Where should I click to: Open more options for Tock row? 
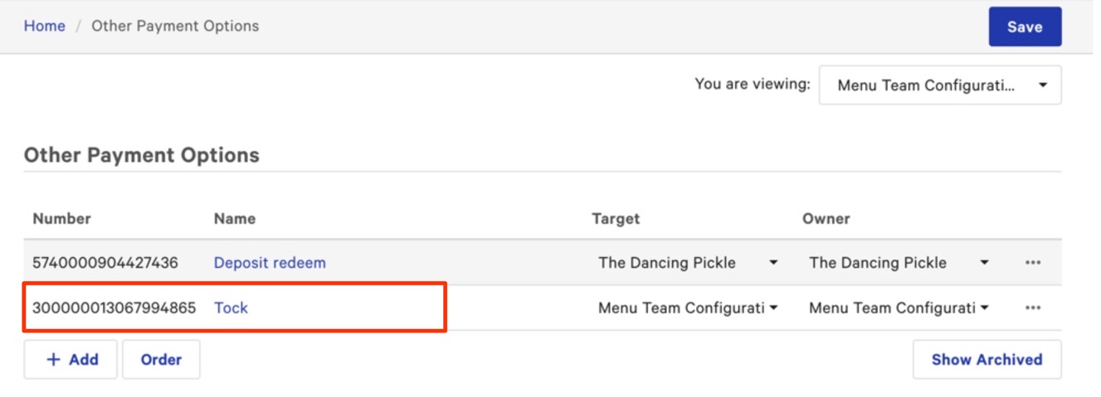click(1032, 307)
